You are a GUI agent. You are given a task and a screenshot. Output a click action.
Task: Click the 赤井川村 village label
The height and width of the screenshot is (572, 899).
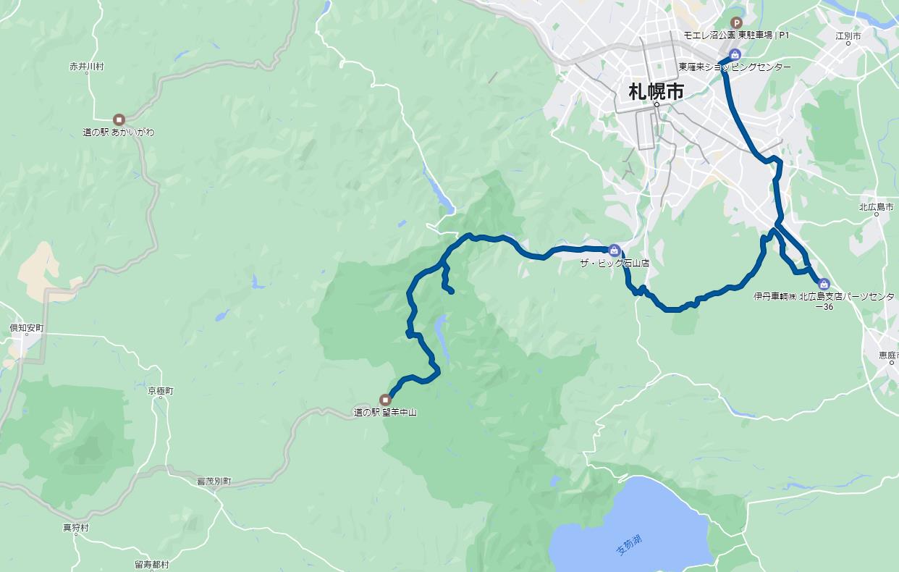[87, 67]
